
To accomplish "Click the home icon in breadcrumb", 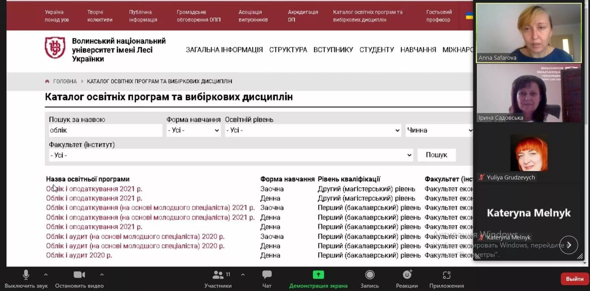I will click(x=47, y=81).
